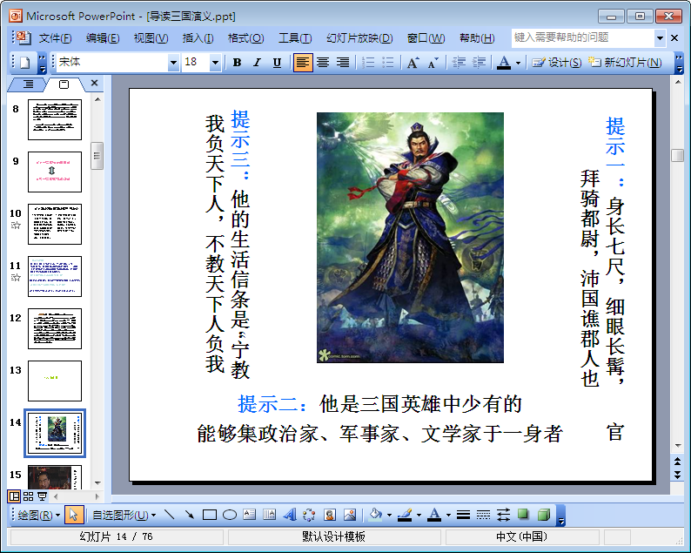This screenshot has width=691, height=553.
Task: Click the New document icon
Action: point(24,63)
